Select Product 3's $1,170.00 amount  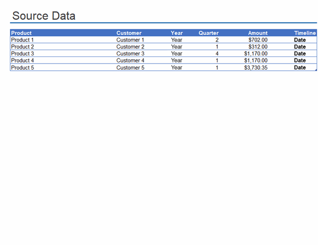pyautogui.click(x=256, y=54)
